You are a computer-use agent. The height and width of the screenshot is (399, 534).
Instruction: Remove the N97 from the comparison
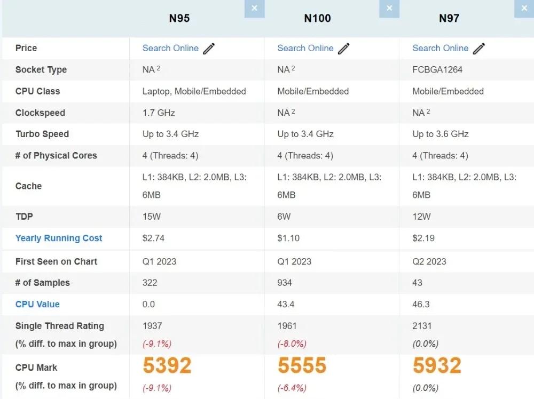pyautogui.click(x=524, y=9)
